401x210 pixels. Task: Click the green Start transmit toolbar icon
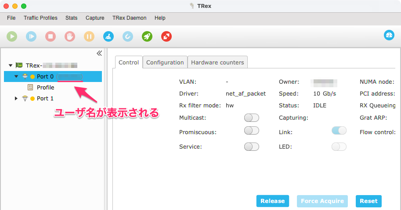pos(12,36)
